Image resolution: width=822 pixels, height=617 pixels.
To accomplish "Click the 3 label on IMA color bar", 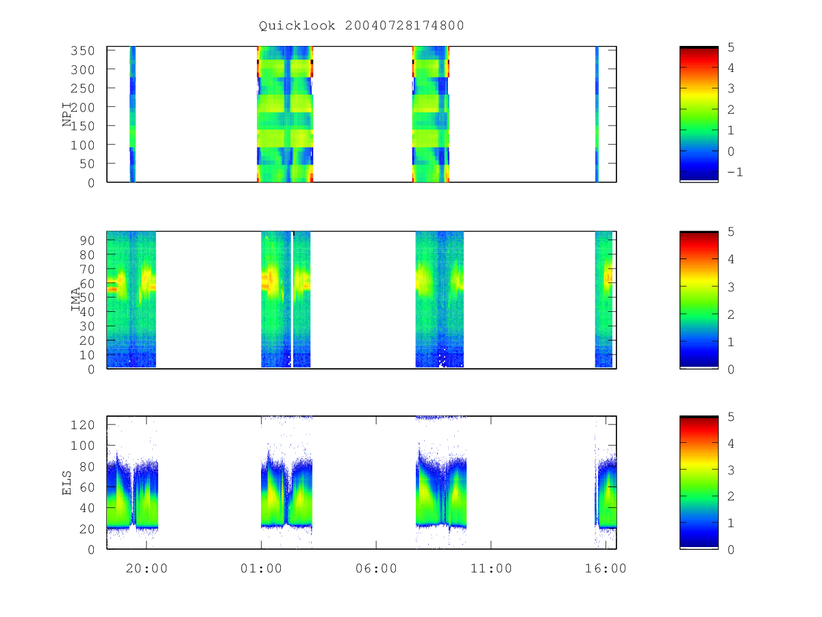I will point(730,287).
